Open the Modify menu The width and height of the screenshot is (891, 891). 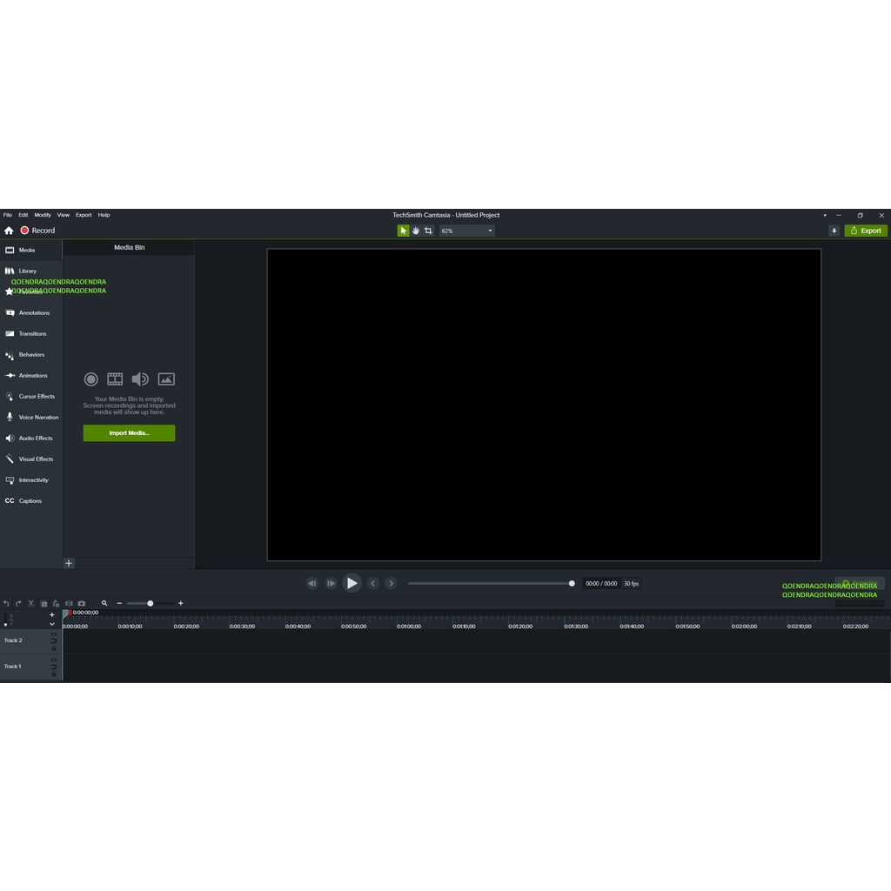43,215
